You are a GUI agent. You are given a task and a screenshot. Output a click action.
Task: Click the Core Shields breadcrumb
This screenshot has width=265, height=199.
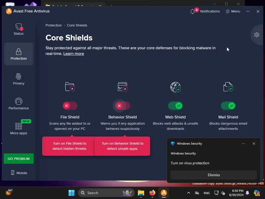(x=77, y=25)
